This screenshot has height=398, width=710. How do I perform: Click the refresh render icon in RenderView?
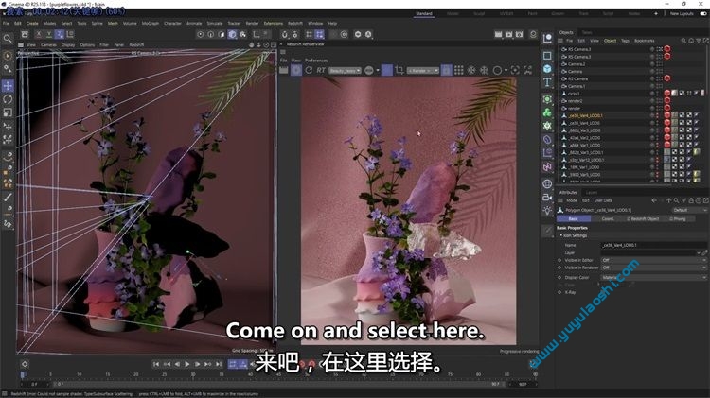pos(310,70)
